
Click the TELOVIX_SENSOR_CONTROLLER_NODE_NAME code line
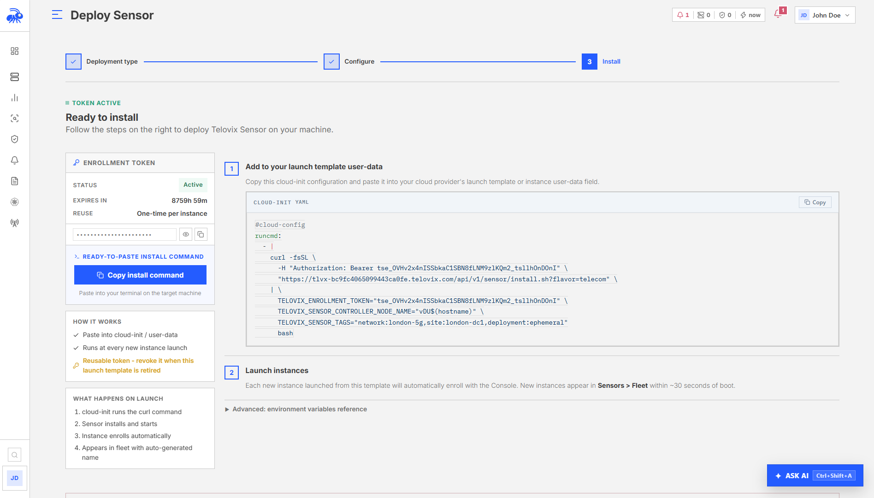(381, 312)
